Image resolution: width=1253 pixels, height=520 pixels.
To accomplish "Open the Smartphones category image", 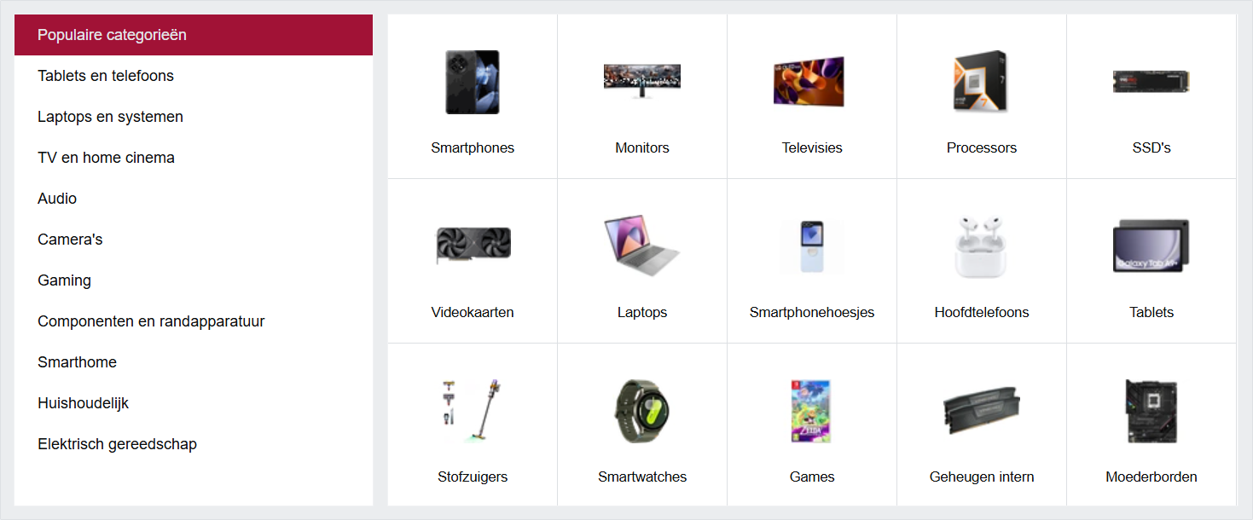I will [x=473, y=82].
